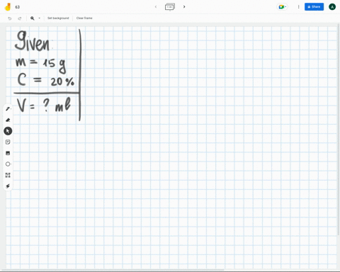
Task: Select the Circle shape tool
Action: point(8,164)
